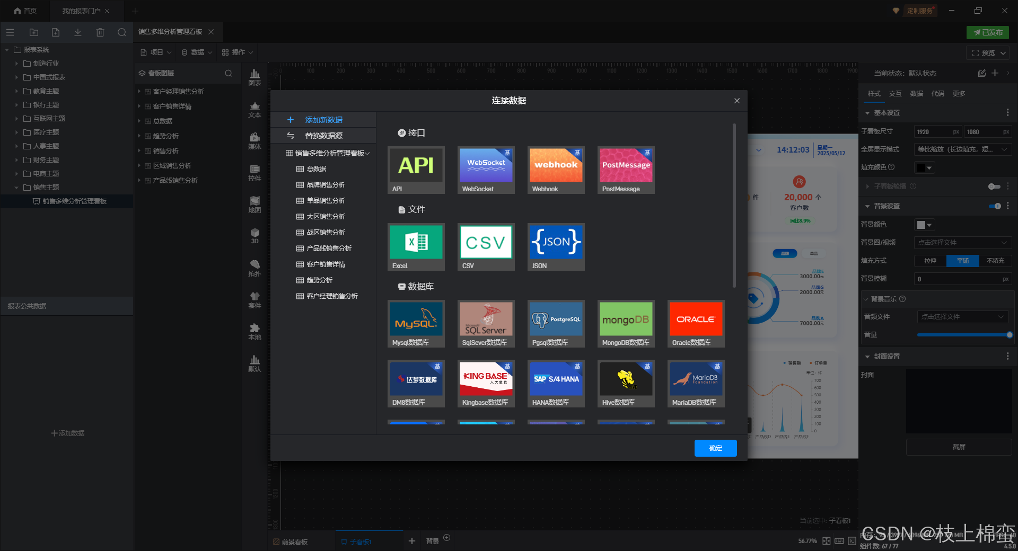Toggle the 背景设置 switch
This screenshot has width=1018, height=551.
995,206
